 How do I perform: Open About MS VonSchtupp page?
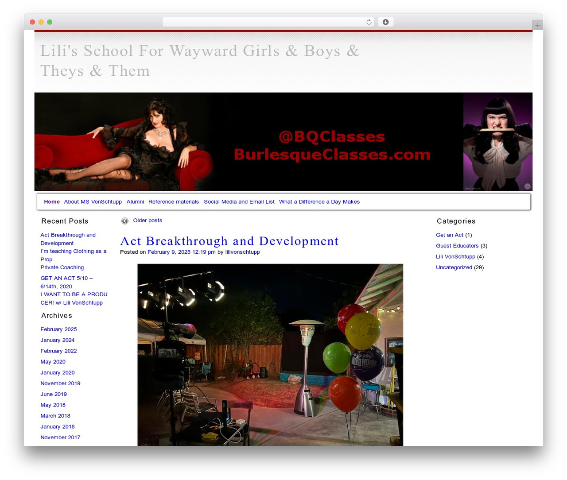coord(93,202)
